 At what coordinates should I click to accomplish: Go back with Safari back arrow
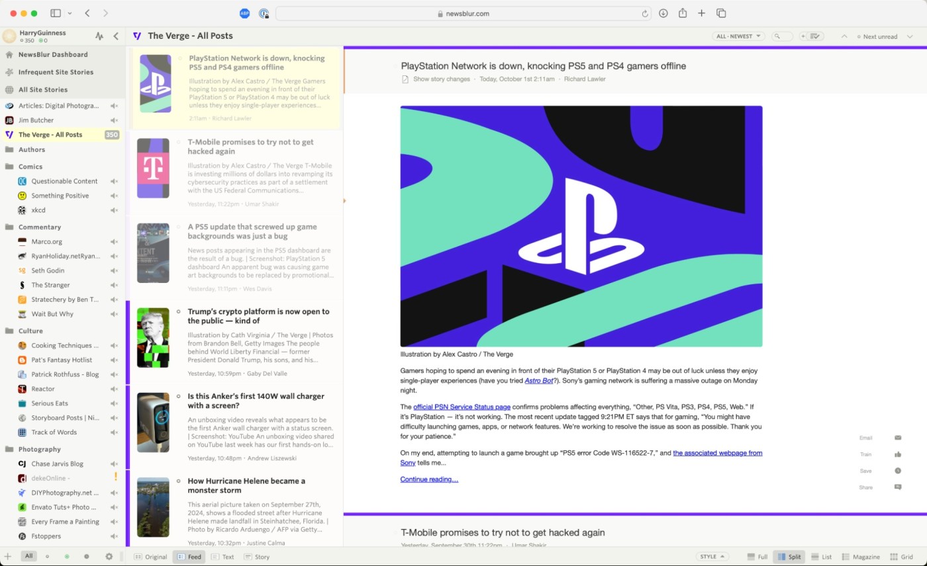coord(87,13)
